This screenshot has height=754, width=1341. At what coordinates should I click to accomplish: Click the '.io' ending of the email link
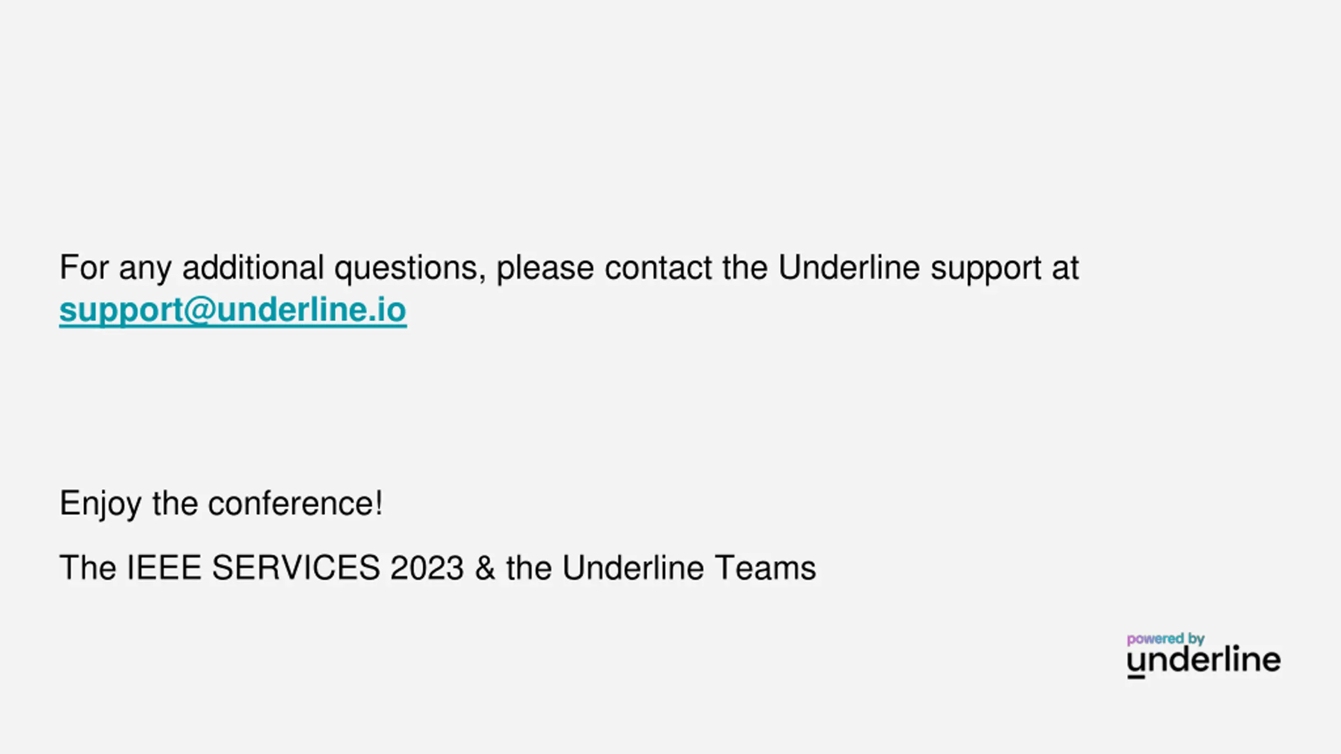pos(387,309)
